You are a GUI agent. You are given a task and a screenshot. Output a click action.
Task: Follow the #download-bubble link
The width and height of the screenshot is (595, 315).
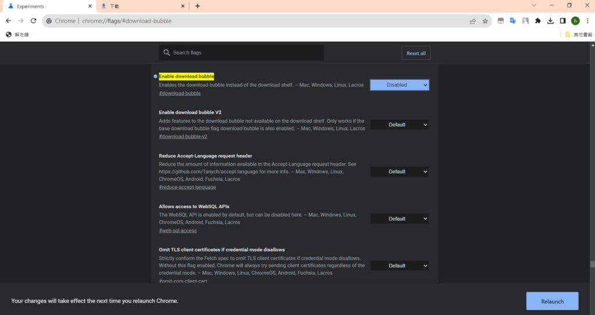tap(180, 94)
